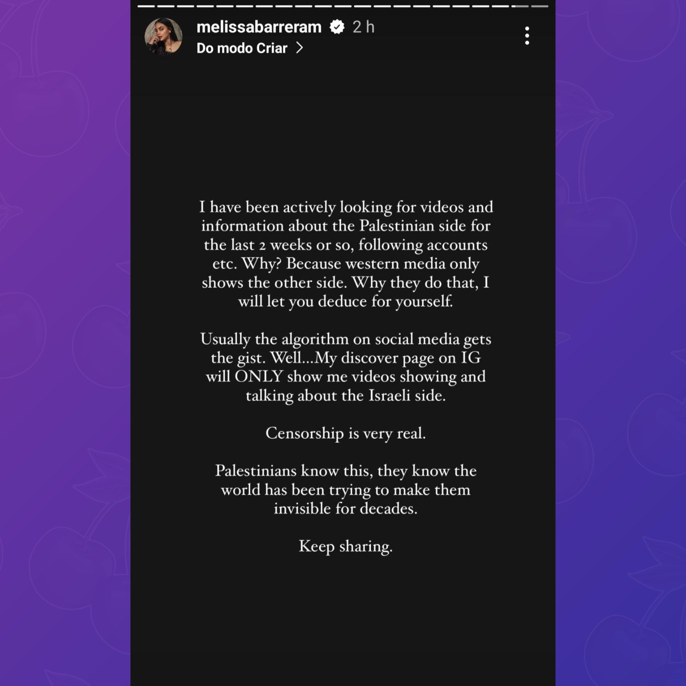Screen dimensions: 686x686
Task: Open the melissabarreram profile picture
Action: click(x=163, y=36)
